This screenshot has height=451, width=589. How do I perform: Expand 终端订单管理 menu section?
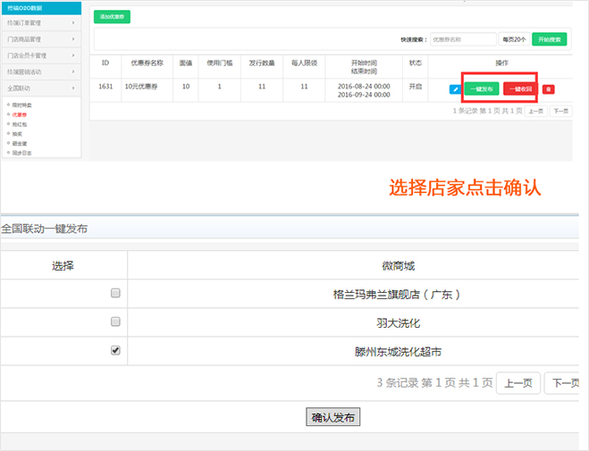point(41,22)
